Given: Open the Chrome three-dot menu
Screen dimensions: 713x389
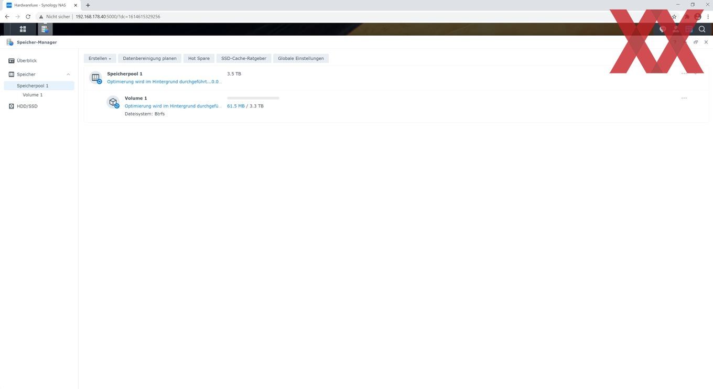Looking at the screenshot, I should [x=708, y=17].
